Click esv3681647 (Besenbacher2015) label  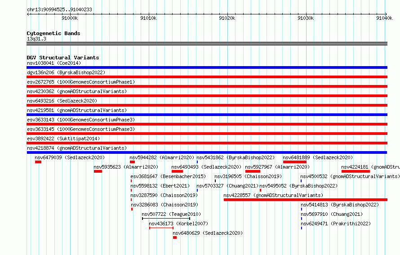coord(168,176)
